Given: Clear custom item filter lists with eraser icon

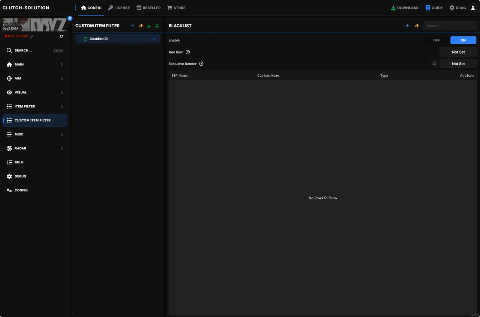Looking at the screenshot, I should tap(141, 26).
